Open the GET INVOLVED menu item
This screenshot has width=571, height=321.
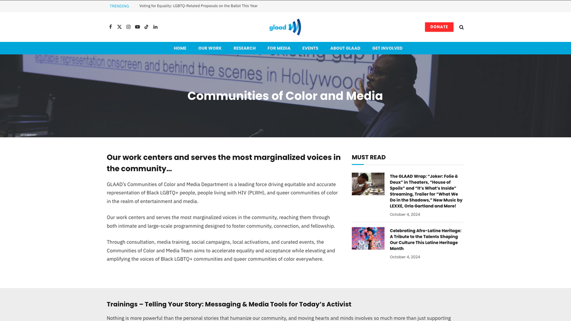(x=387, y=48)
